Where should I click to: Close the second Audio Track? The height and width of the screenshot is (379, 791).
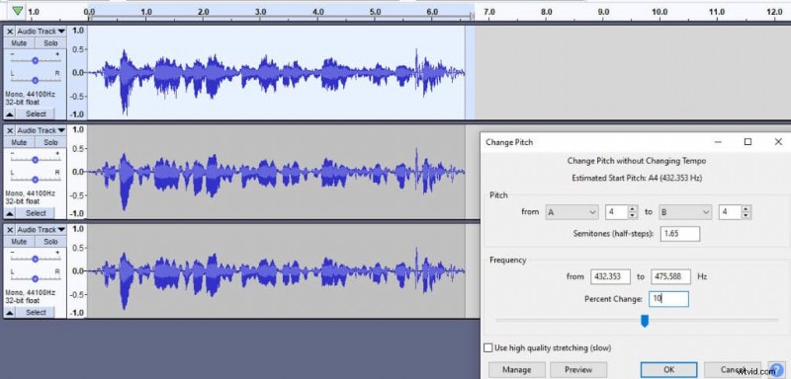coord(10,130)
